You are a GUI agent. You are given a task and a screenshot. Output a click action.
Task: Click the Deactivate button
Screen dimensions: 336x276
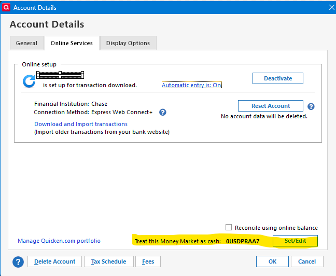278,78
